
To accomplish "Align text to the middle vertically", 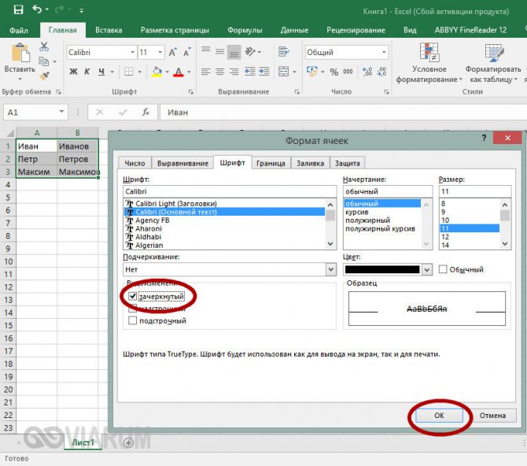I will click(219, 51).
